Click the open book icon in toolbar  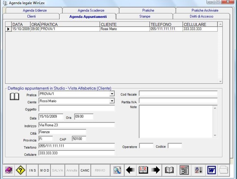pos(169,170)
